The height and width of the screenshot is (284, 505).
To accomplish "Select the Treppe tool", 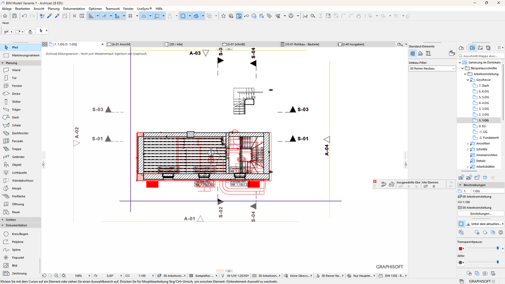I will coord(17,149).
